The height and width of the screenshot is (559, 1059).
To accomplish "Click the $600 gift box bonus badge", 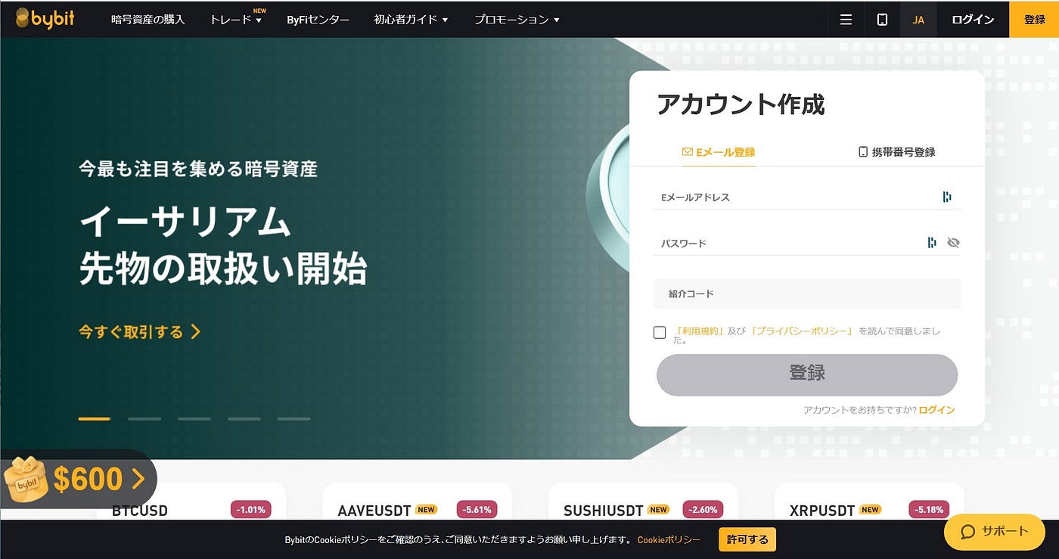I will (78, 479).
